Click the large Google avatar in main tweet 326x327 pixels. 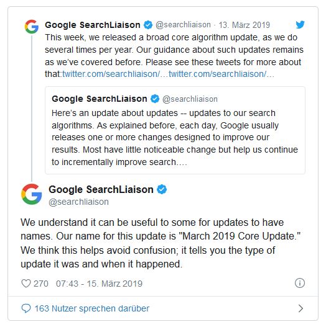point(32,194)
